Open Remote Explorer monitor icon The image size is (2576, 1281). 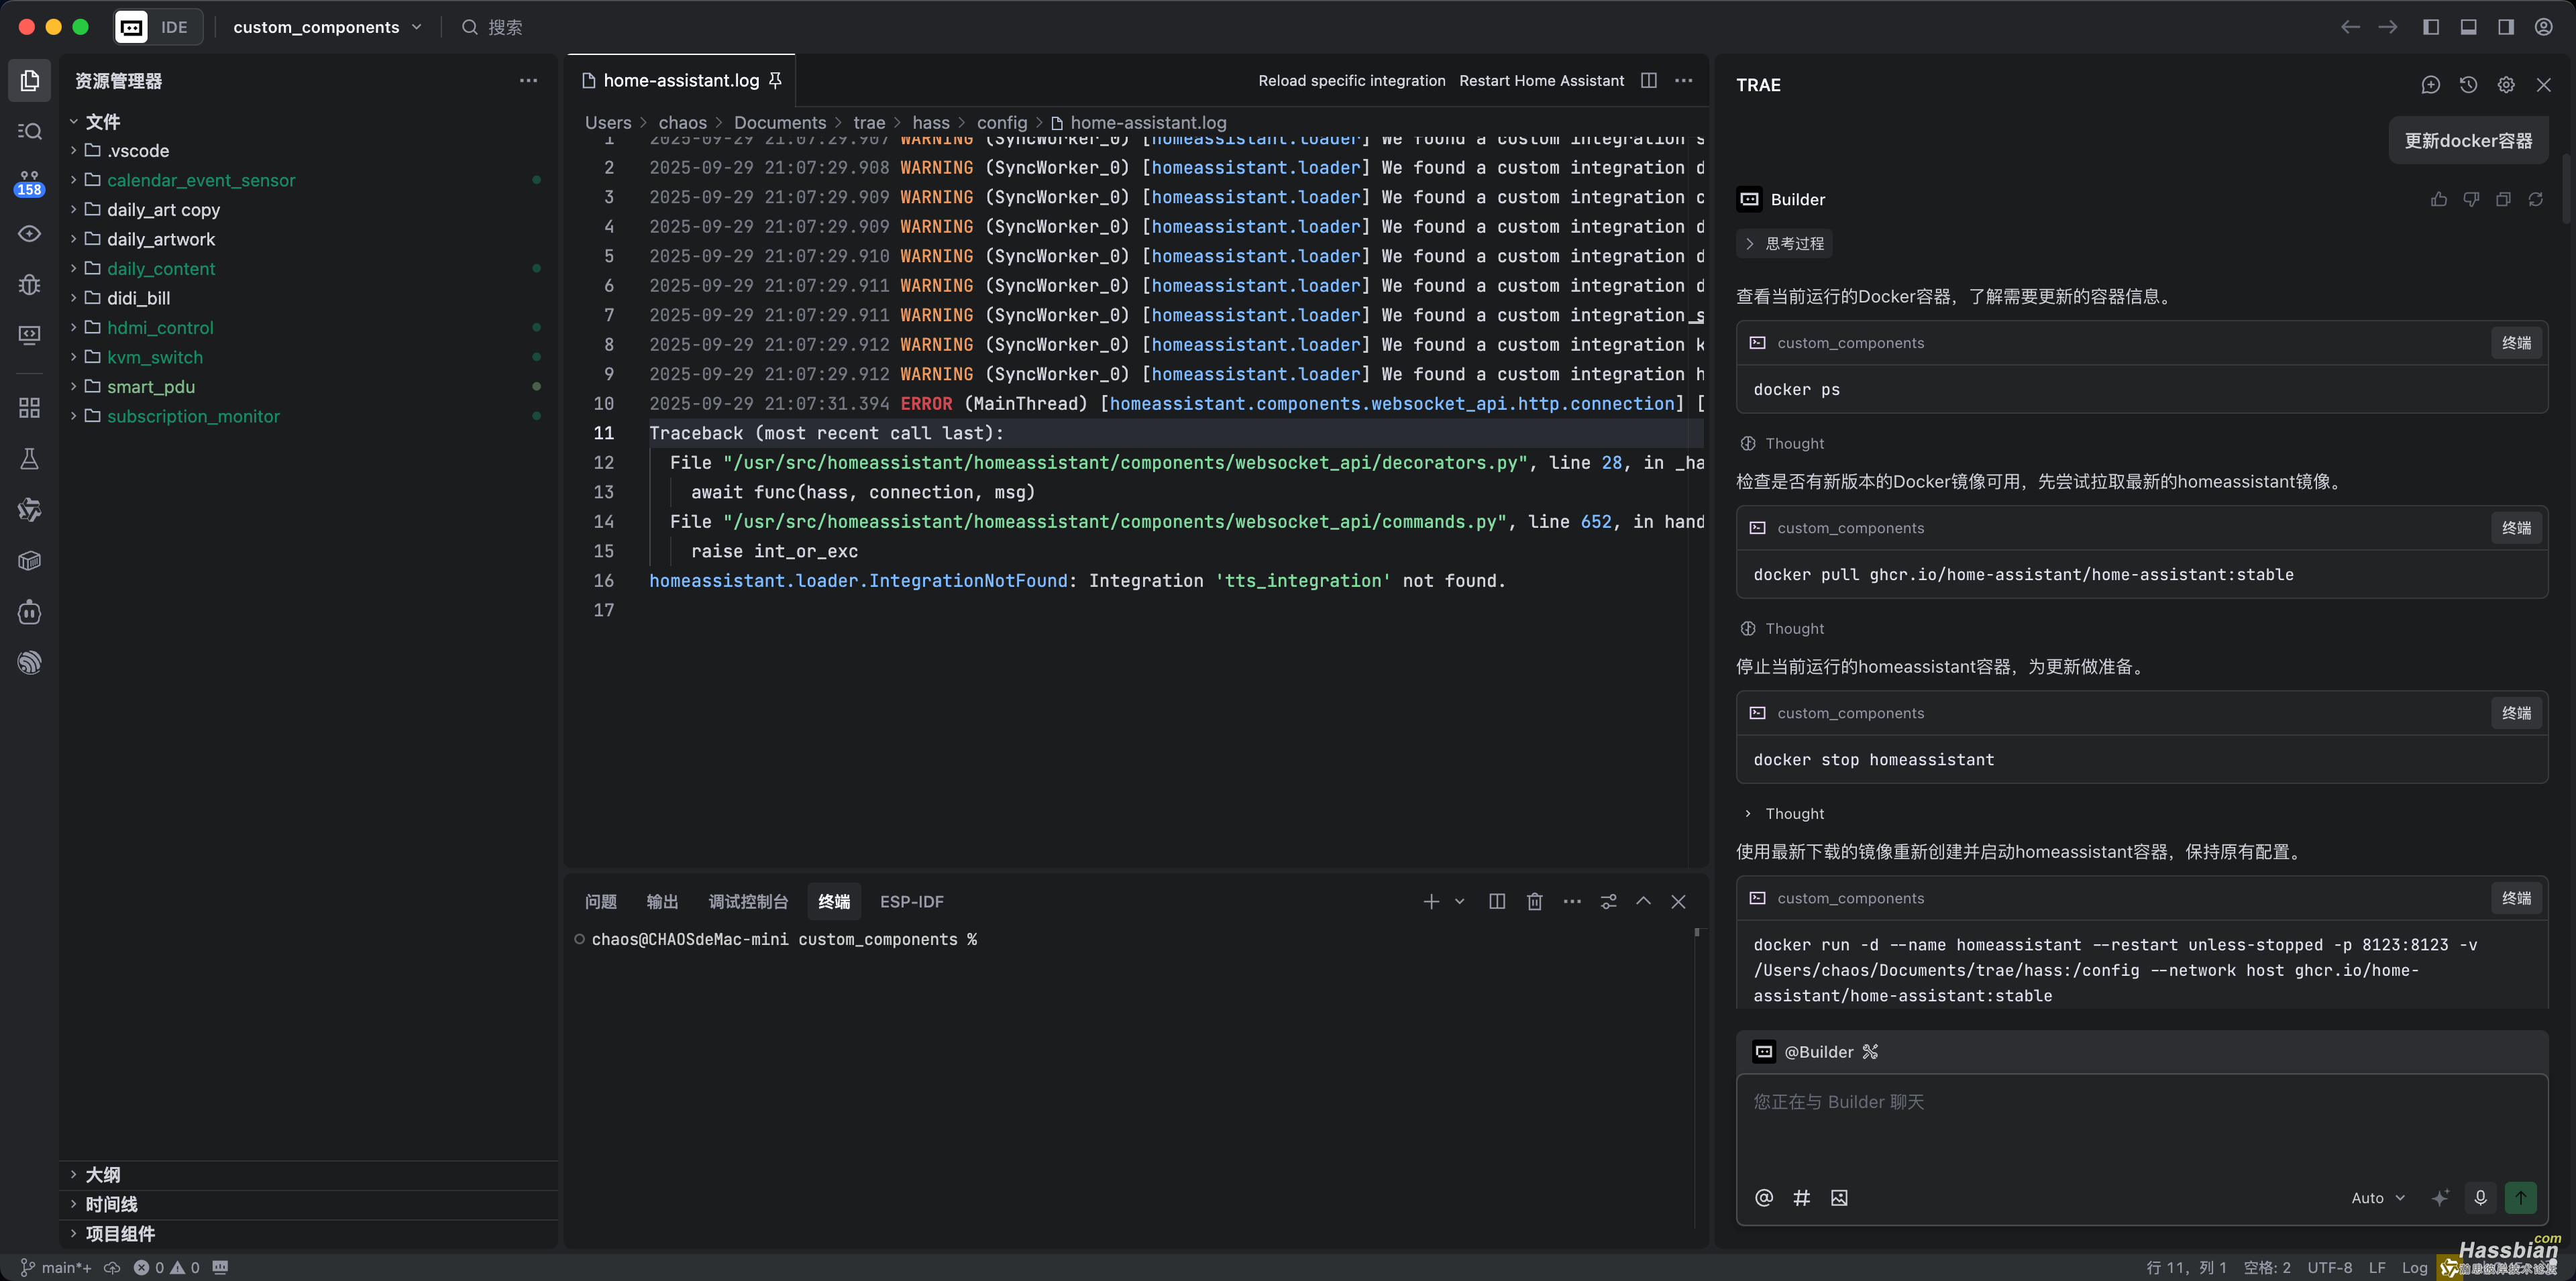[x=30, y=335]
